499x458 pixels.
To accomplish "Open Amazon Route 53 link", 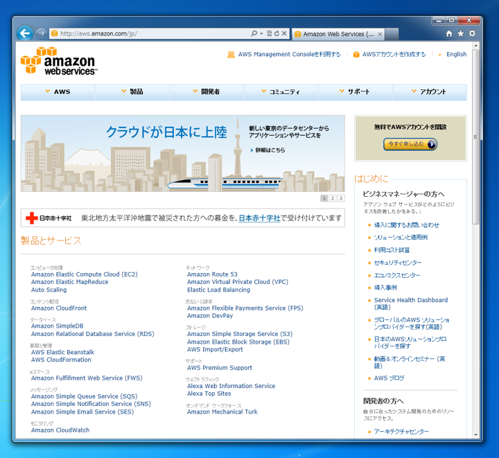I will 212,274.
